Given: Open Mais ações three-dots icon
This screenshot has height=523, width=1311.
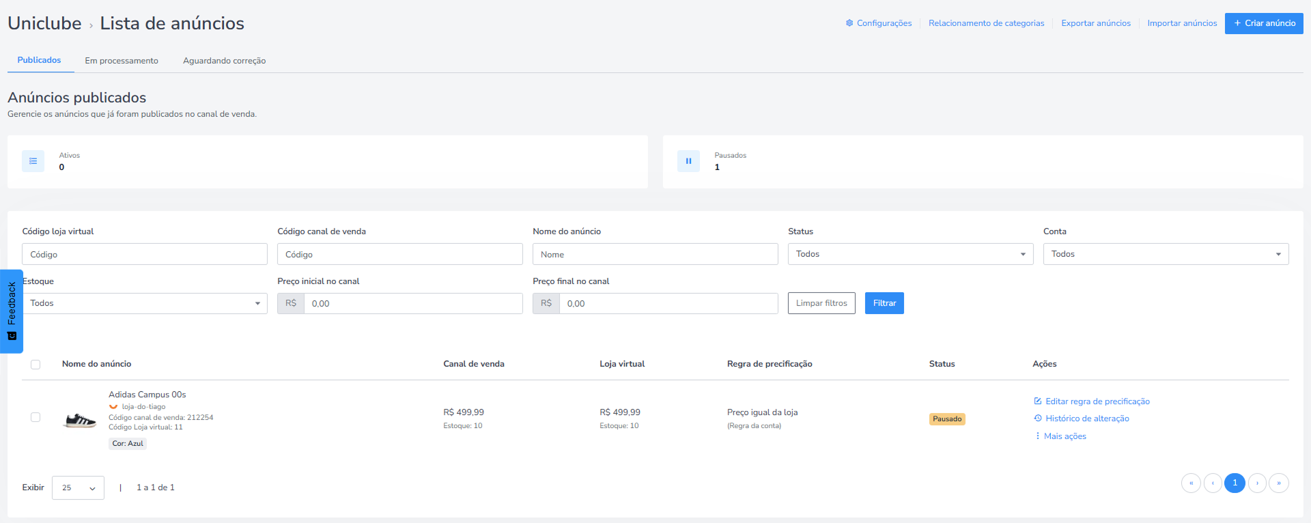Looking at the screenshot, I should point(1037,436).
